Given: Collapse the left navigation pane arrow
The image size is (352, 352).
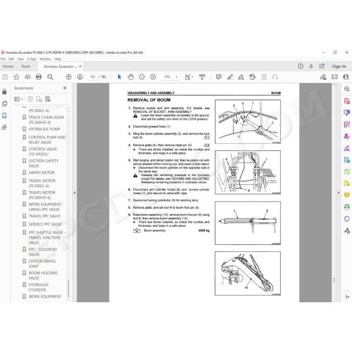Looking at the screenshot, I should click(74, 193).
